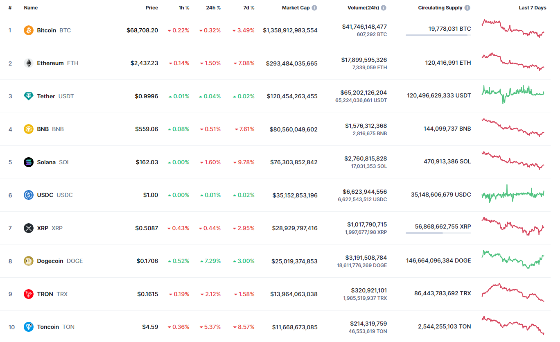Sort table by Price column
The height and width of the screenshot is (342, 560).
152,8
